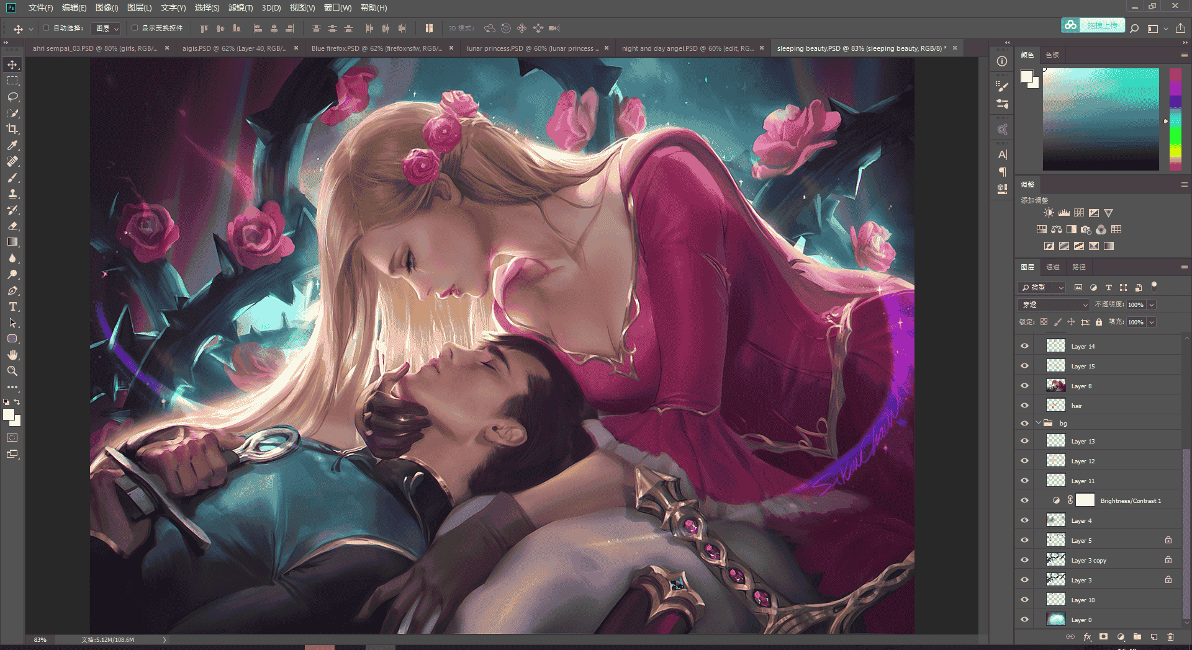This screenshot has height=650, width=1192.
Task: Open the Image (图像) menu
Action: 107,7
